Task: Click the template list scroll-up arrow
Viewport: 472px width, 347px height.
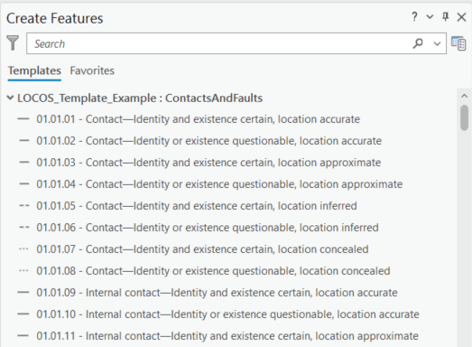Action: coord(464,96)
